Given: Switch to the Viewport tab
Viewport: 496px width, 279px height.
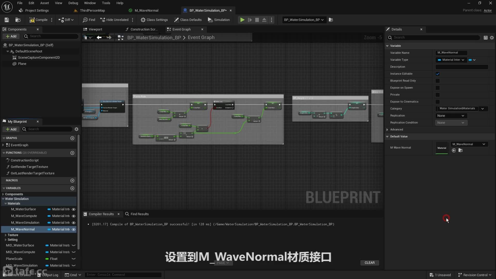Looking at the screenshot, I should 95,29.
